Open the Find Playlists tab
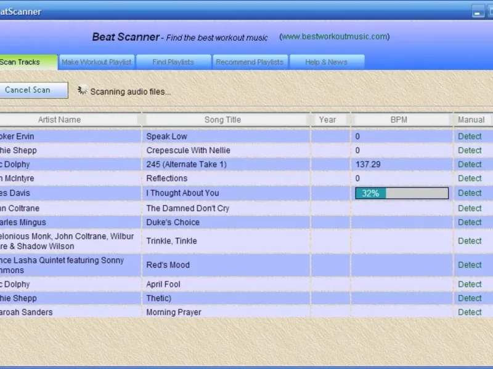The width and height of the screenshot is (493, 369). point(173,62)
